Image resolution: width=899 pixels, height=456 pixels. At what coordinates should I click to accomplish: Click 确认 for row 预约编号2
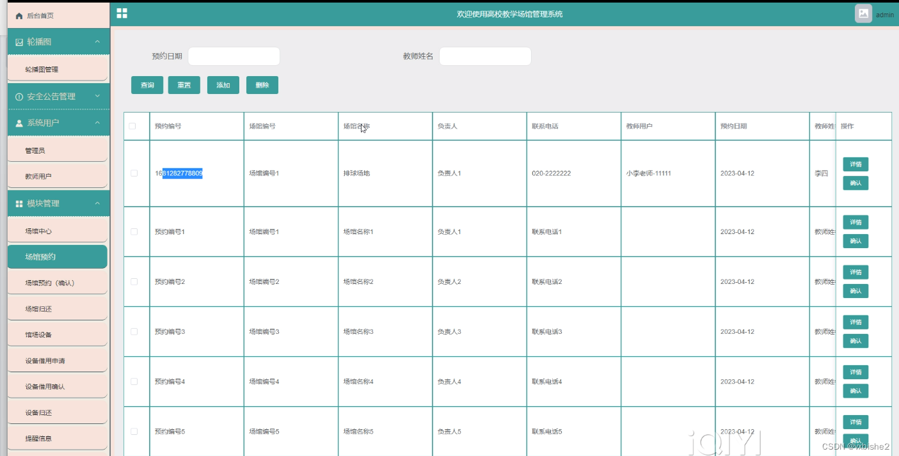[855, 291]
